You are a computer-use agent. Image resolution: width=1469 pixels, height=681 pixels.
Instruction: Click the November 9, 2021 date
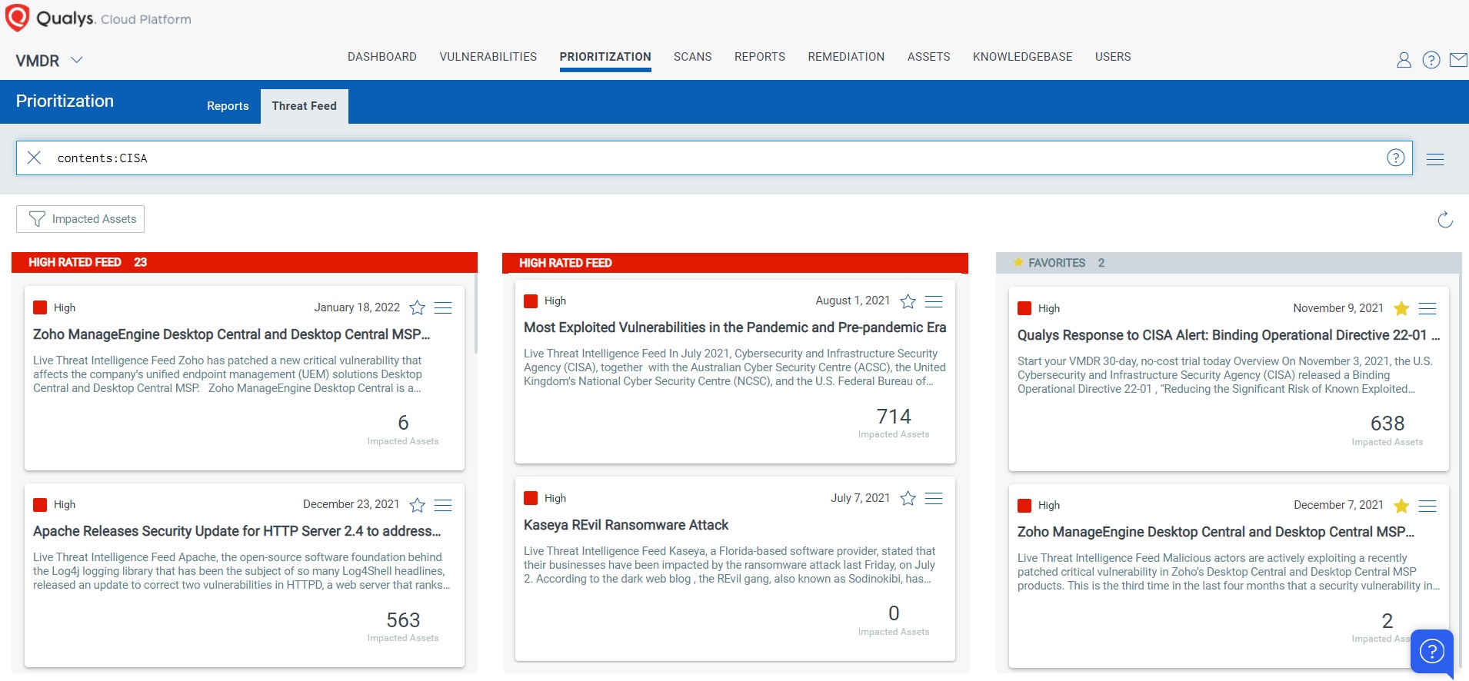(1338, 308)
